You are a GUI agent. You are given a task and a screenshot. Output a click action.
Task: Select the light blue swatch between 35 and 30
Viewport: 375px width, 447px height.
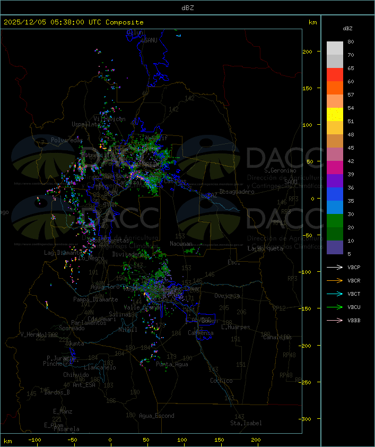(335, 207)
